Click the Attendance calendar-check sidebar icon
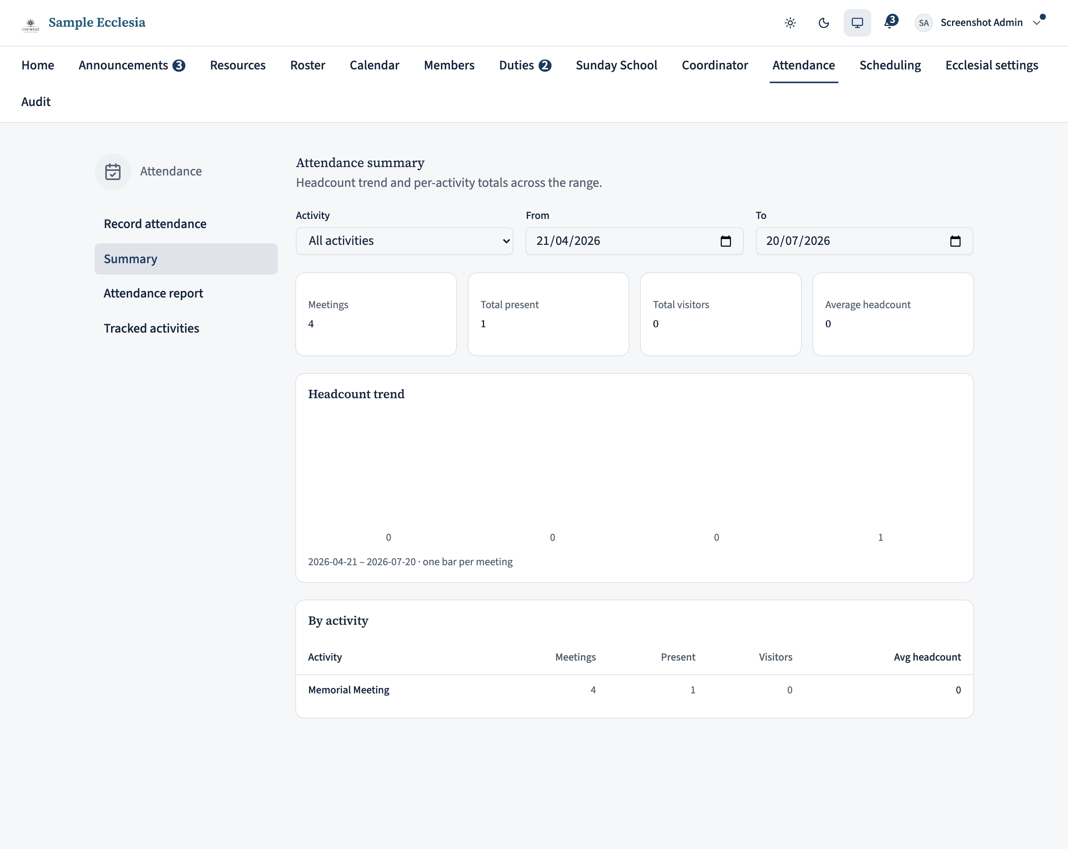The width and height of the screenshot is (1068, 849). pos(113,171)
